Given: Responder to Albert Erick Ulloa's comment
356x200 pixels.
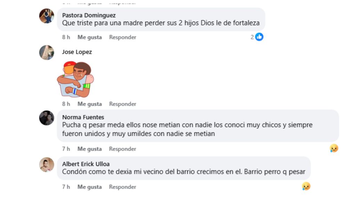Looking at the screenshot, I should [122, 187].
